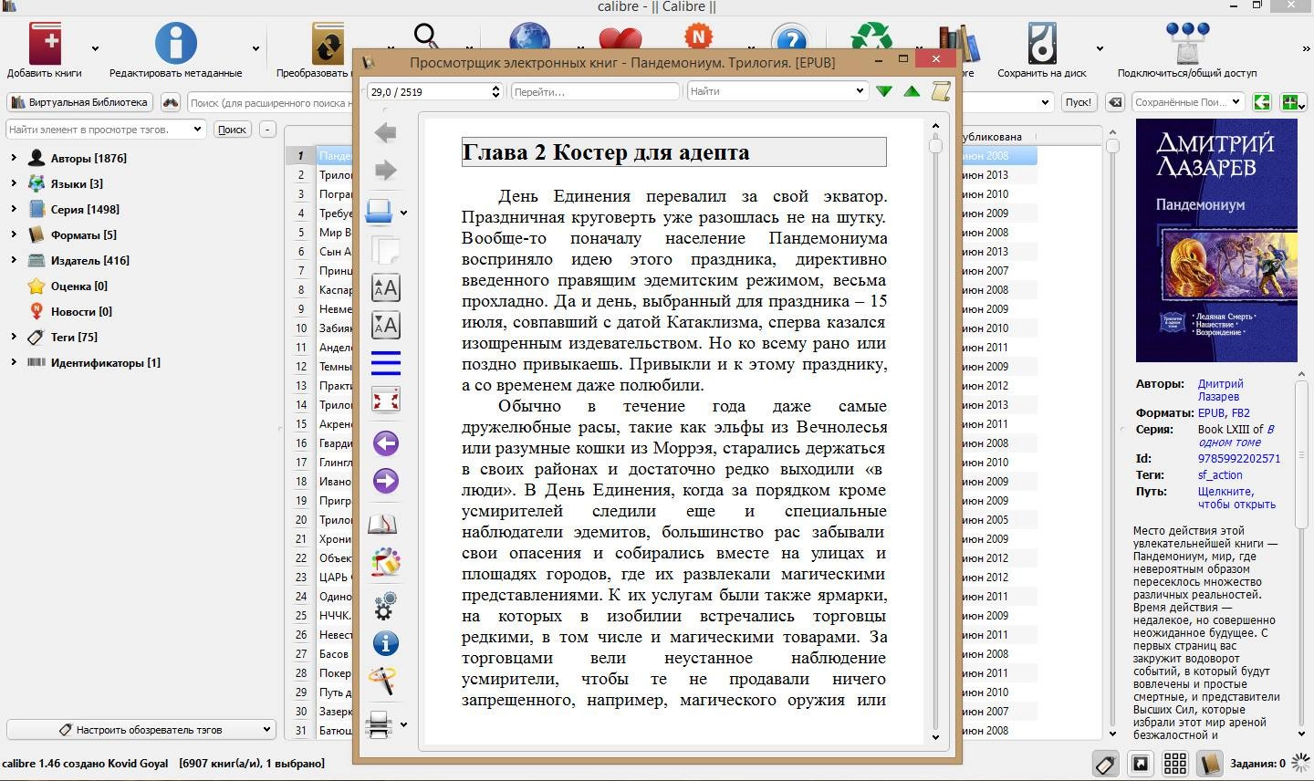Click the Поиск button in tag browser

(x=232, y=130)
